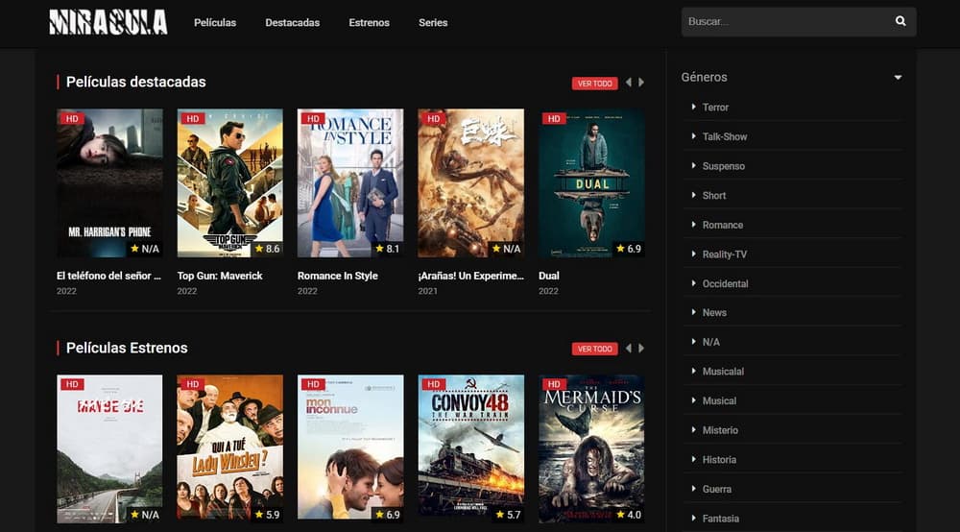Click the arrow beside Romance genre
Image resolution: width=960 pixels, height=532 pixels.
coord(693,225)
